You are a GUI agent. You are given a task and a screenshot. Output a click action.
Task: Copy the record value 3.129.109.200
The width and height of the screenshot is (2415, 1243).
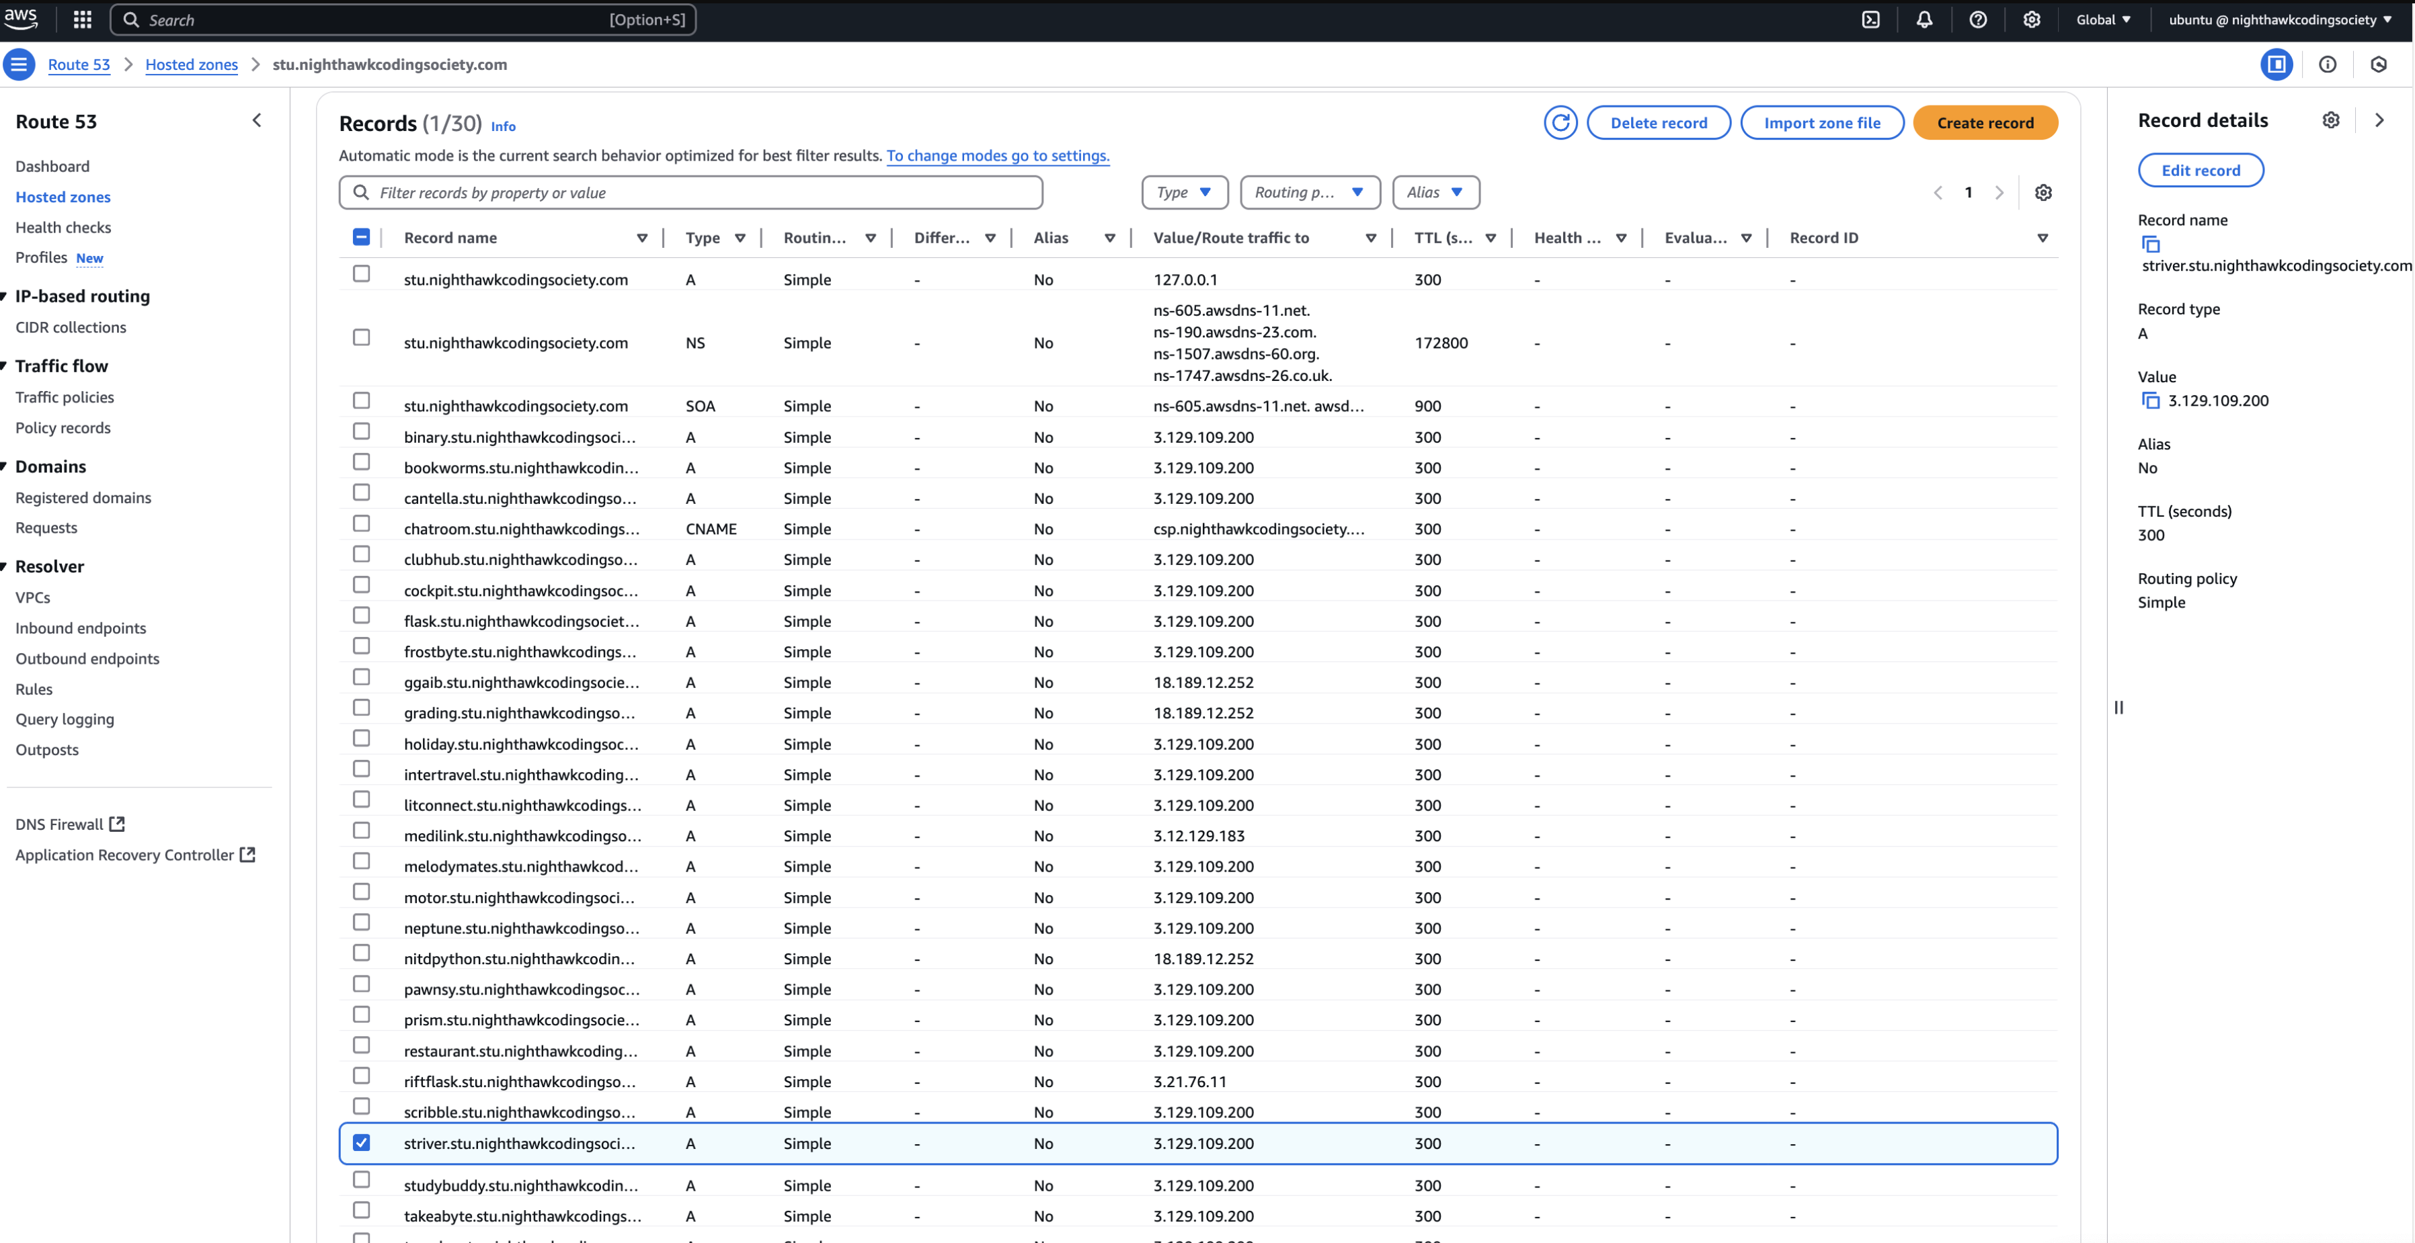(x=2151, y=400)
